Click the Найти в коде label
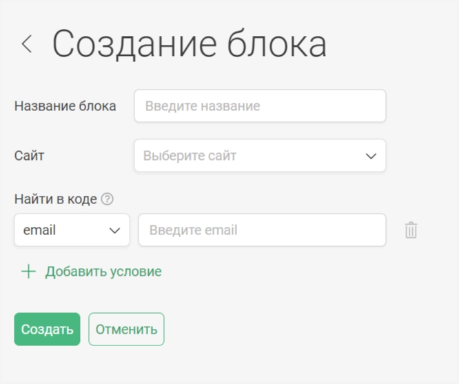459x384 pixels. [56, 199]
